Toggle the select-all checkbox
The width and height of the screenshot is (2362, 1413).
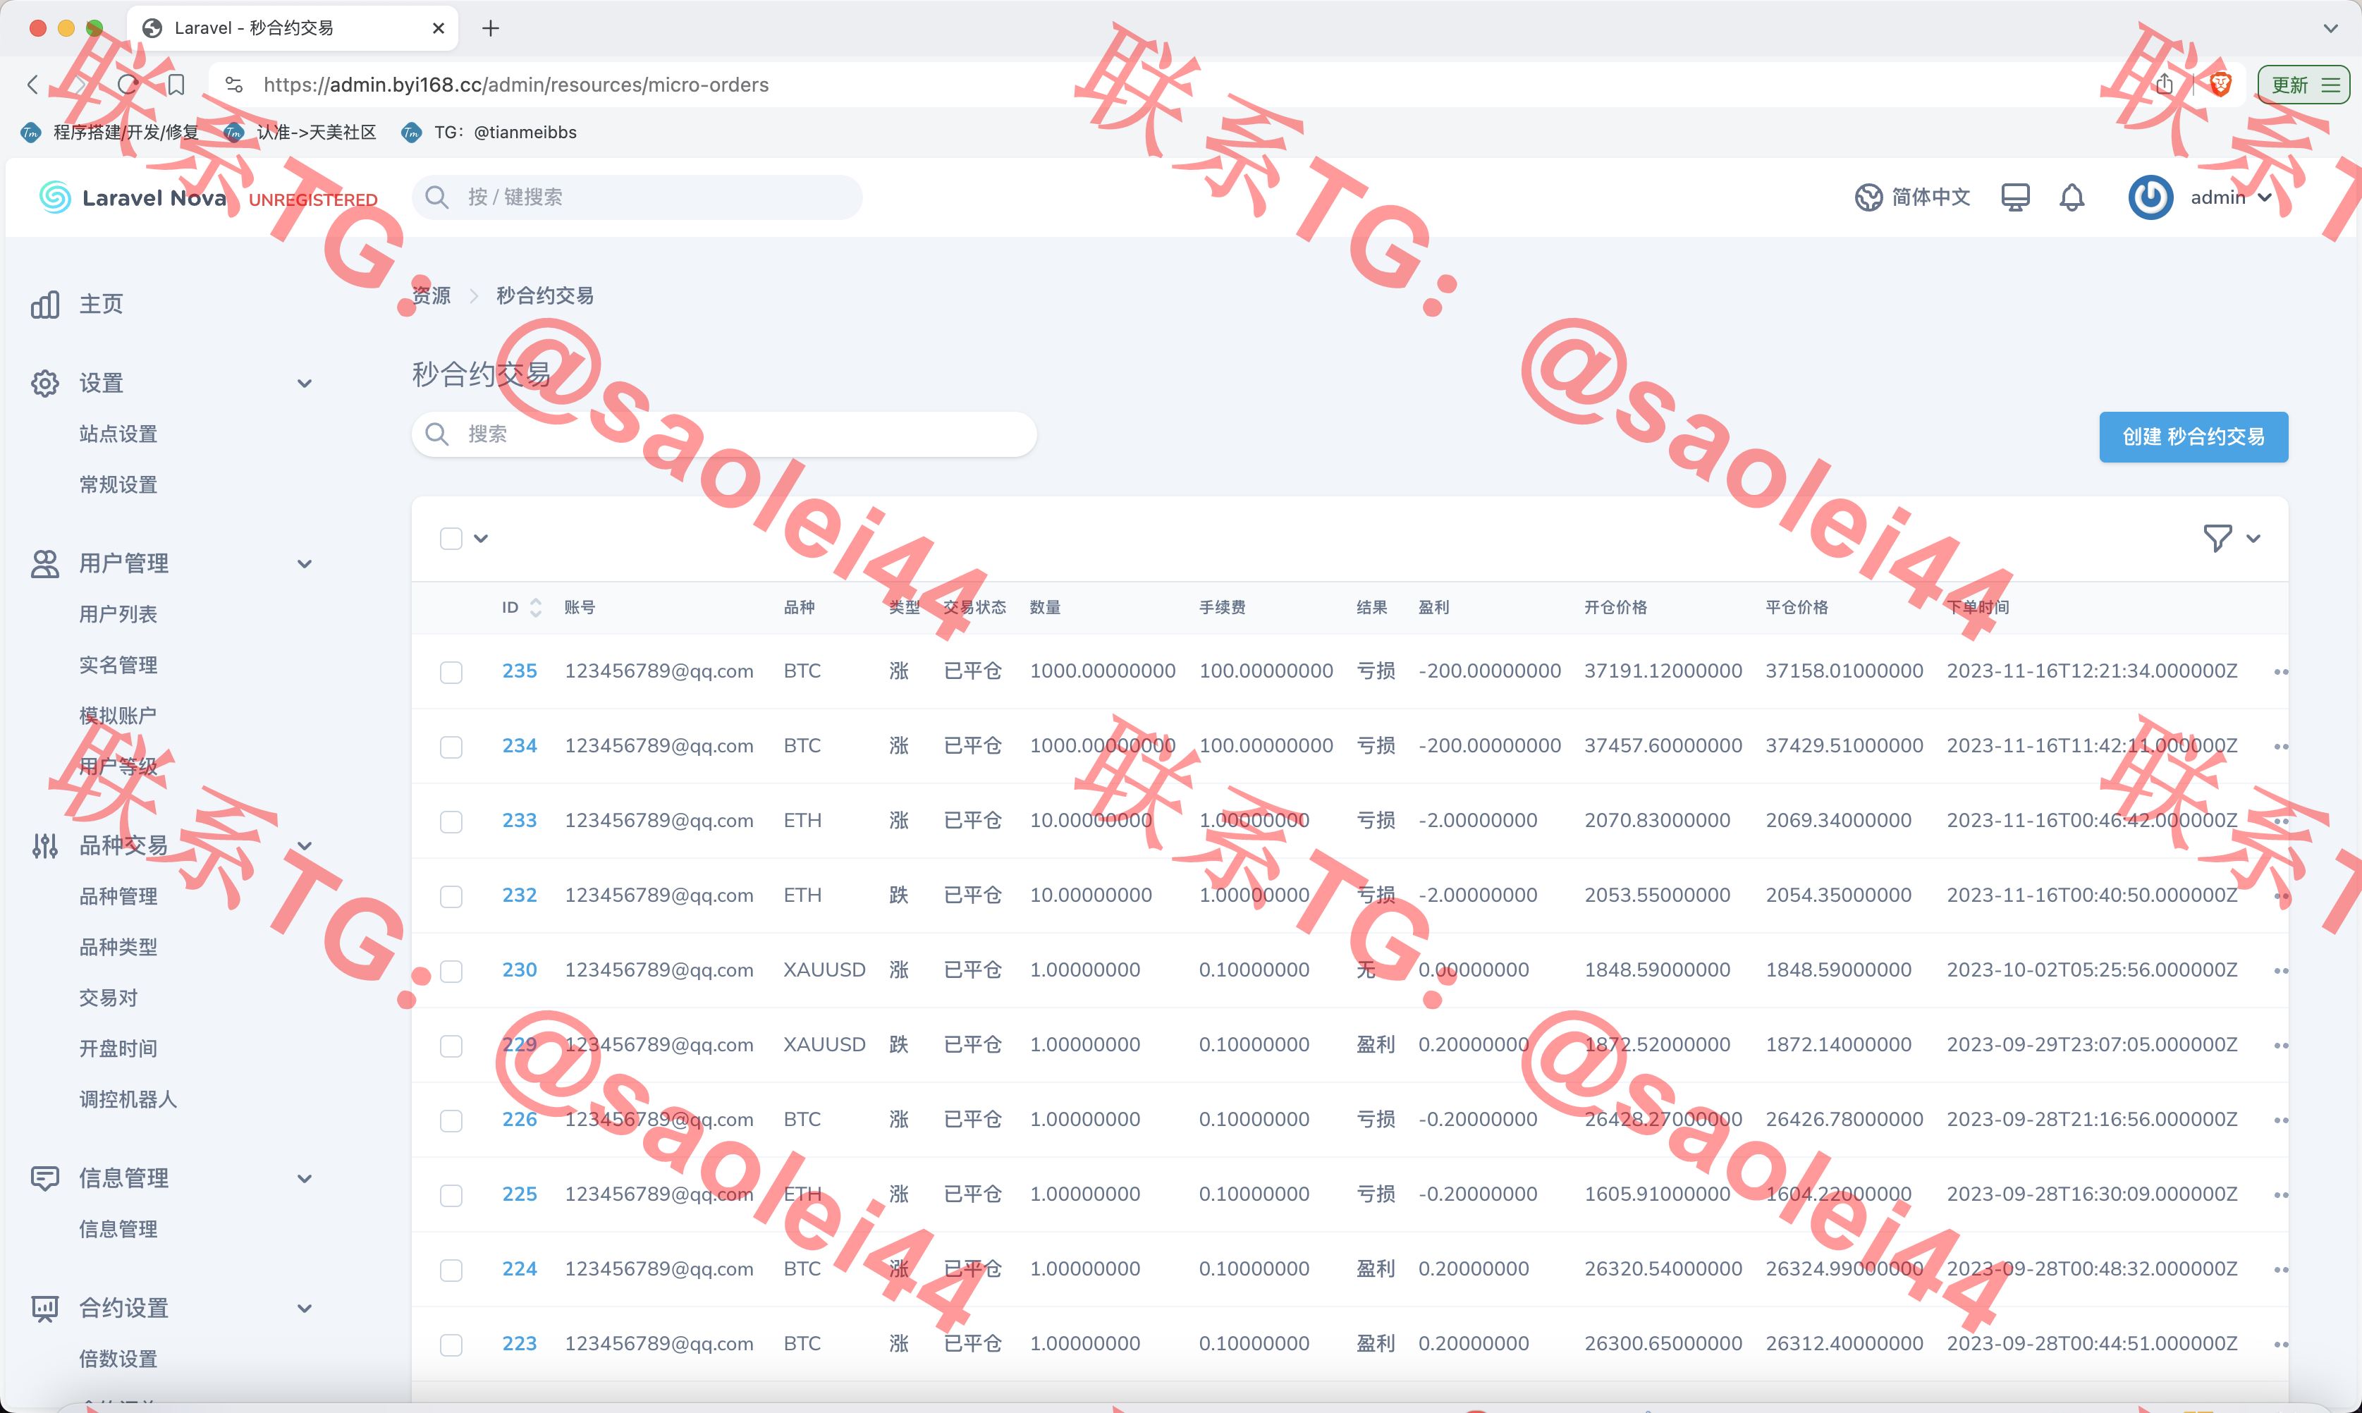451,539
